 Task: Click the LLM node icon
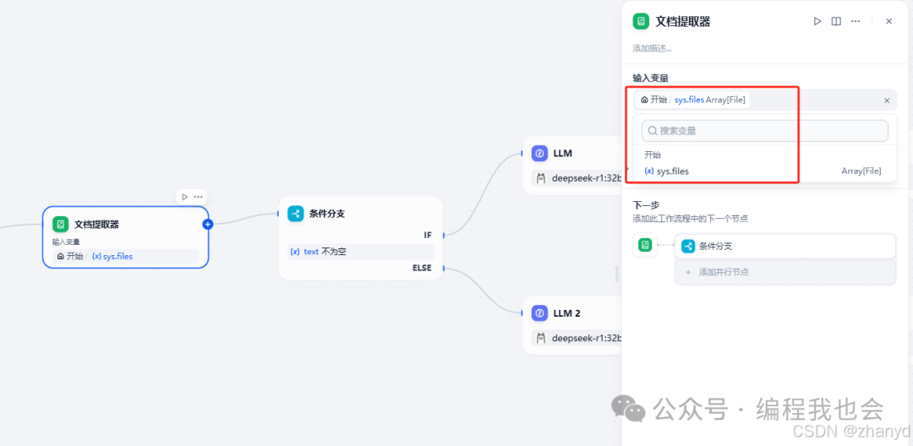tap(539, 154)
